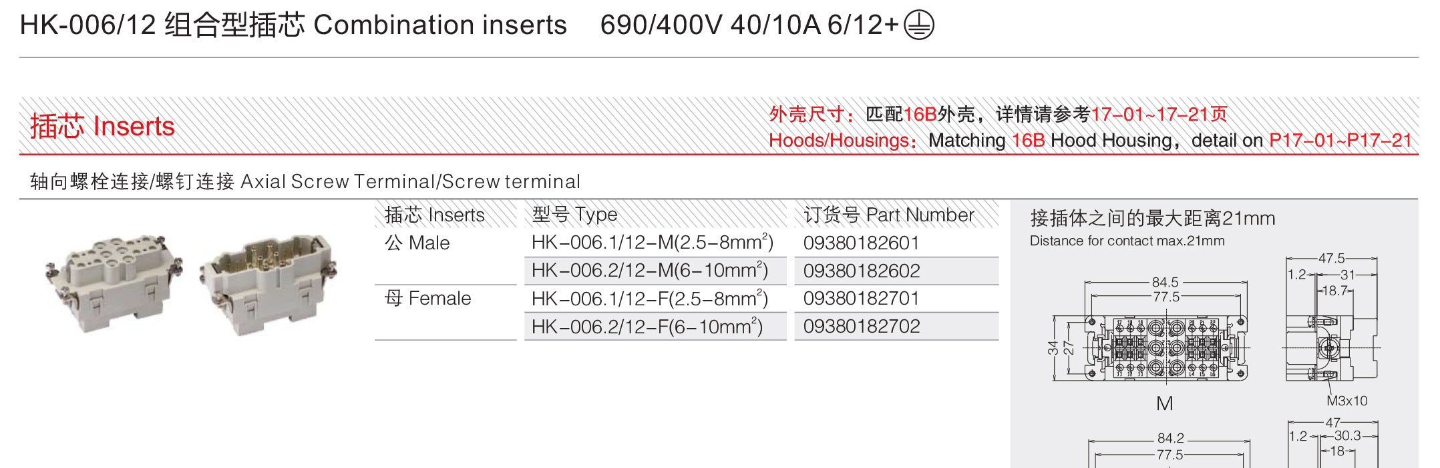Click the protective earth ground symbol
Screen dimensions: 1440x468
pyautogui.click(x=918, y=25)
